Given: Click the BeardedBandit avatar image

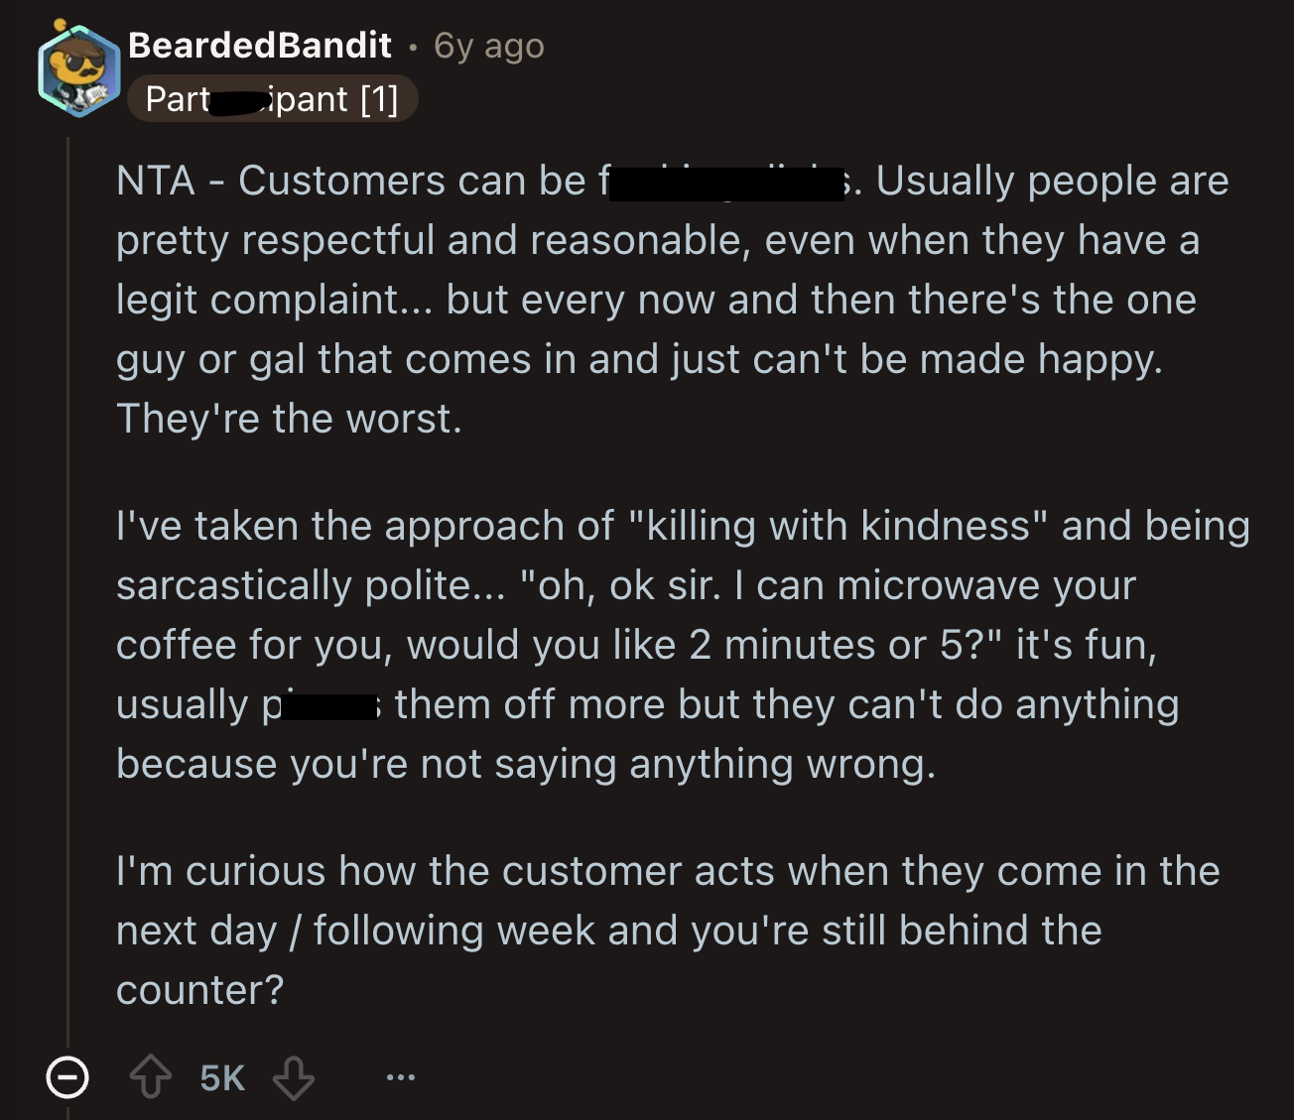Looking at the screenshot, I should 79,69.
